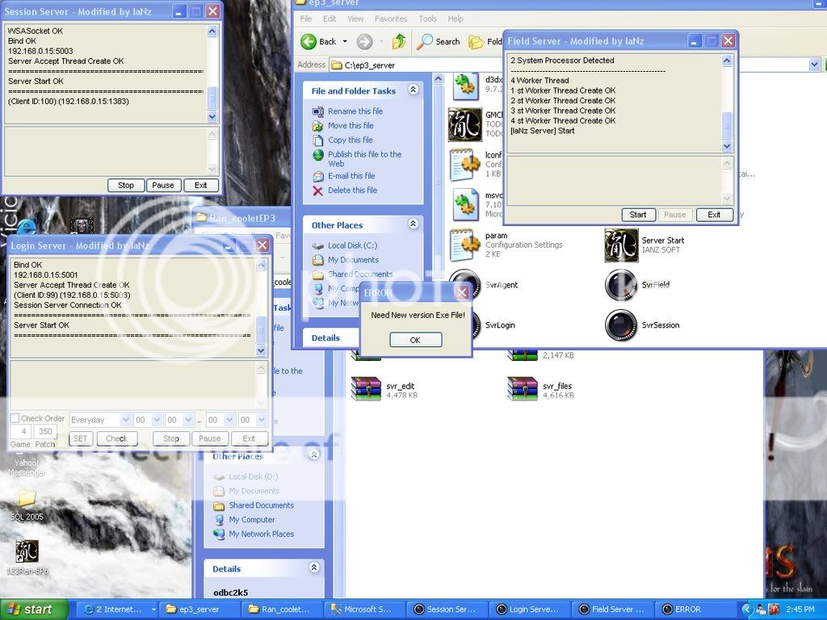Click the Search toolbar button
The image size is (827, 620).
tap(438, 41)
